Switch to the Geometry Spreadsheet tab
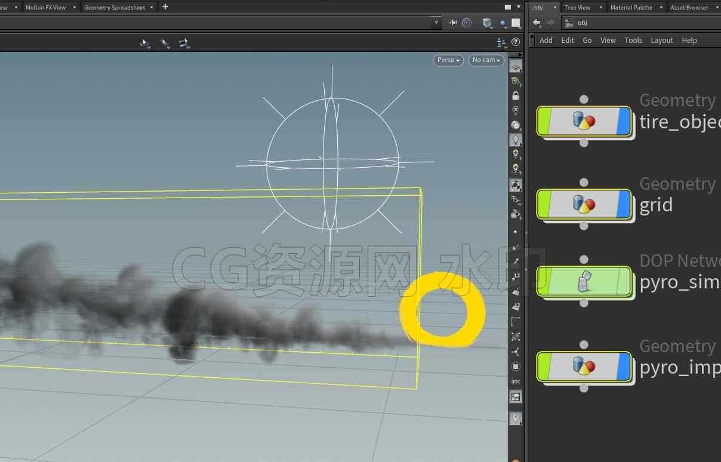Screen dimensions: 721x462 (115, 8)
